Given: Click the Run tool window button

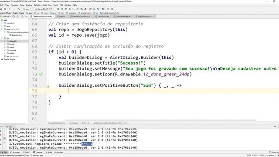Looking at the screenshot, I should [4, 152].
